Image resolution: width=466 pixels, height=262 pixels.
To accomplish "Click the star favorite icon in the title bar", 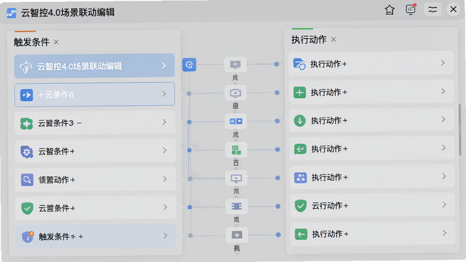I will click(x=390, y=10).
